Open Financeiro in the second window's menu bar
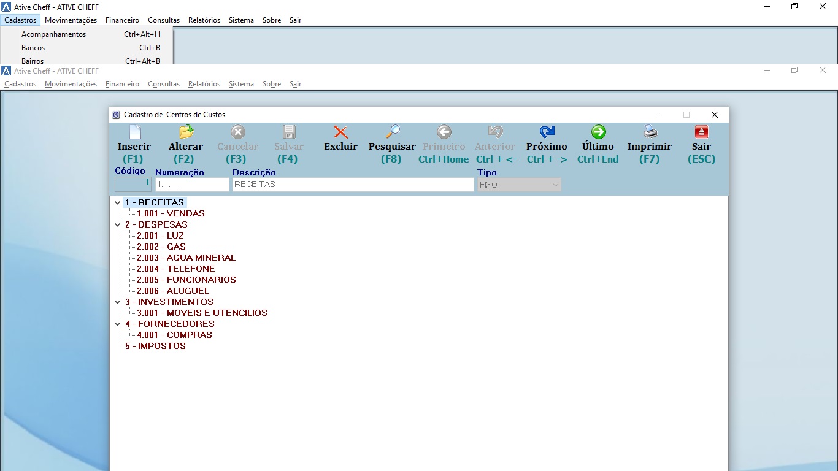 122,84
